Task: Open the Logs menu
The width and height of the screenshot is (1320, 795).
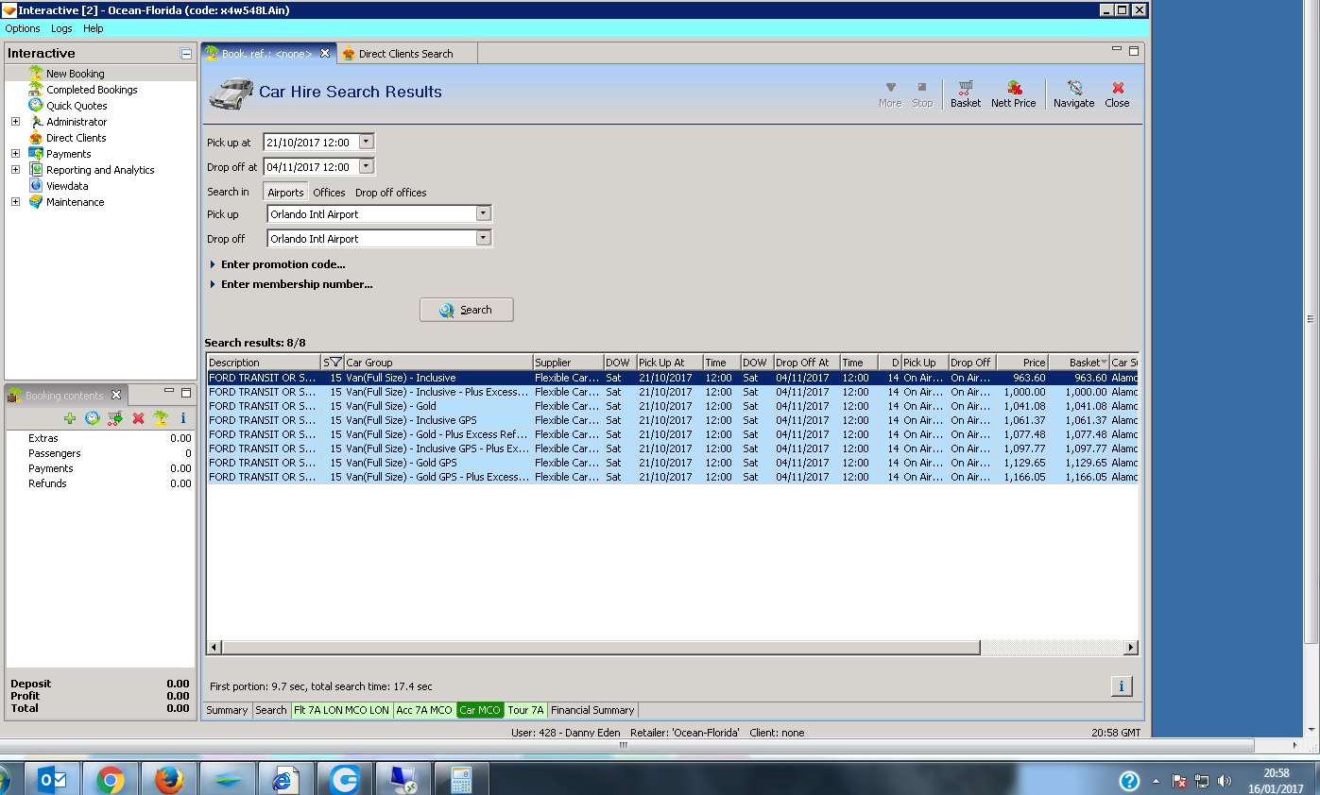Action: pos(61,29)
